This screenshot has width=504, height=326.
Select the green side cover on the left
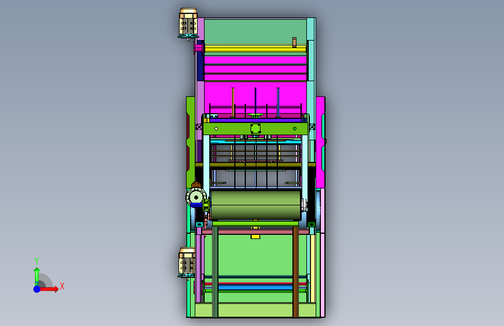[x=191, y=142]
